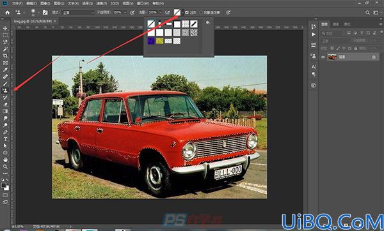Image resolution: width=384 pixels, height=231 pixels.
Task: Close the timg.jpg document tab
Action: pos(55,22)
